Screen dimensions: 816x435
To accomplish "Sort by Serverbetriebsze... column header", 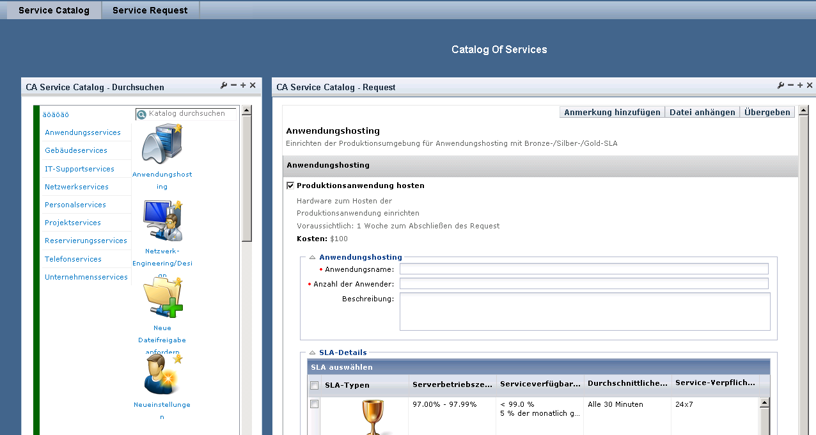I will click(x=452, y=384).
